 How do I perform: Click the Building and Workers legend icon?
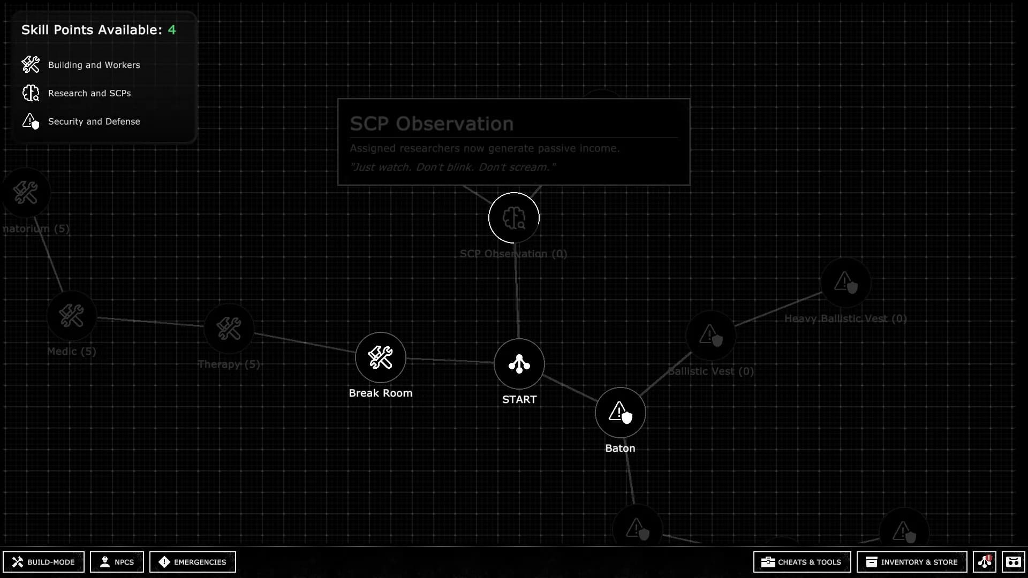(31, 65)
